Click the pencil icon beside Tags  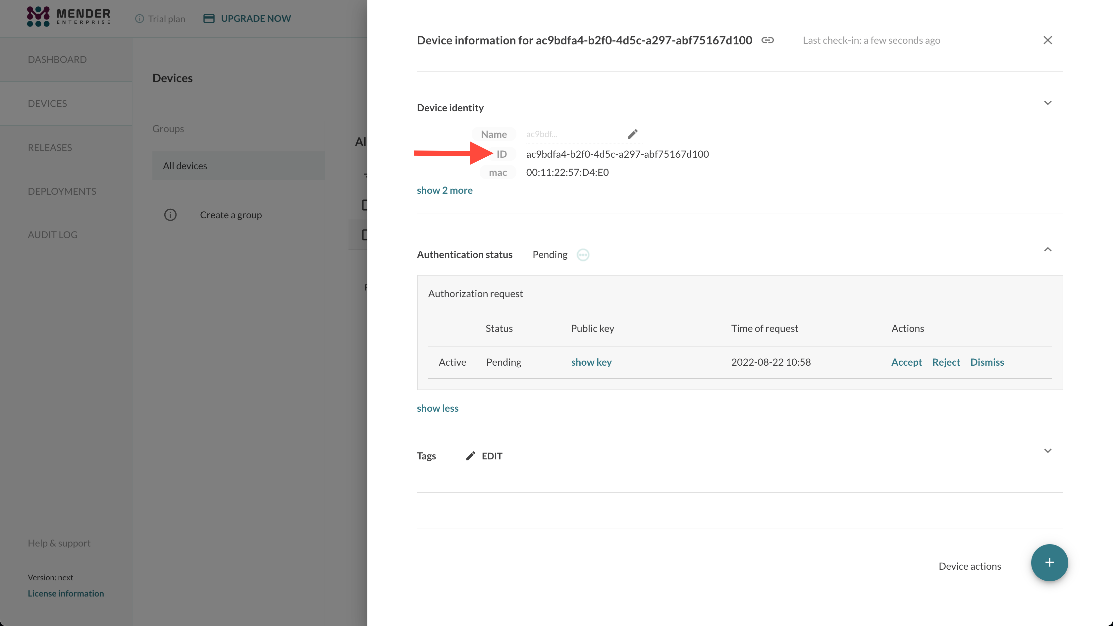coord(470,456)
